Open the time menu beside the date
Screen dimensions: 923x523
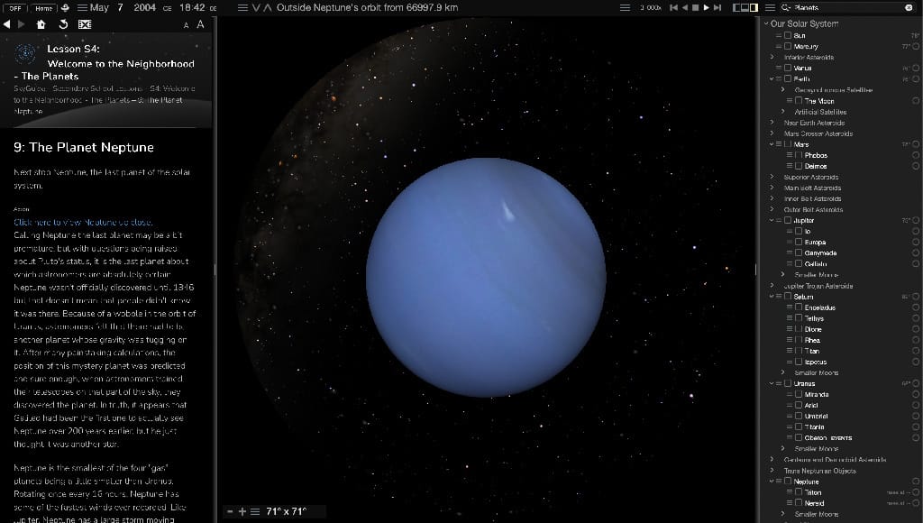point(82,7)
